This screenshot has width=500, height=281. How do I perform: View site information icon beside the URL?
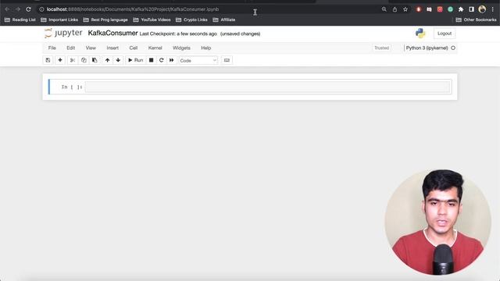(41, 9)
